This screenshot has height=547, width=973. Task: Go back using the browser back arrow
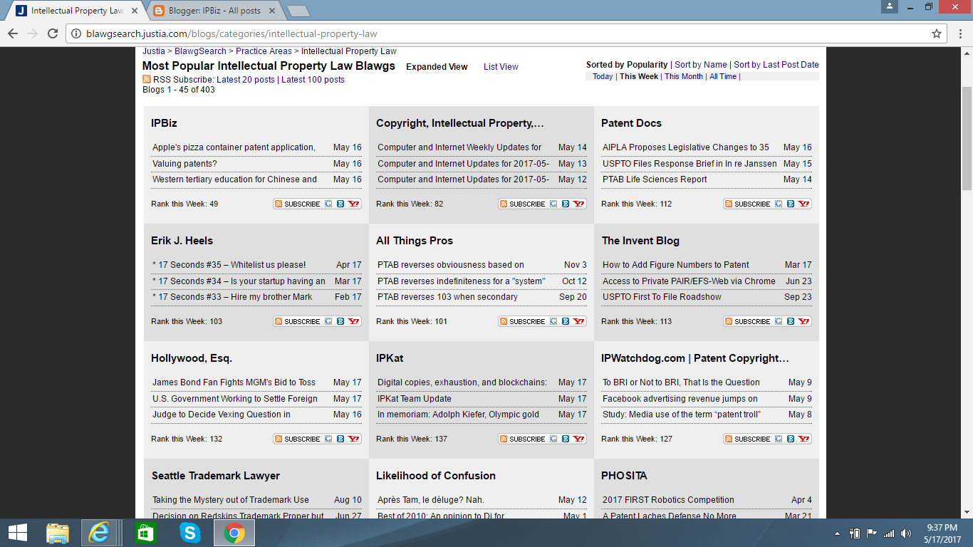click(x=13, y=33)
